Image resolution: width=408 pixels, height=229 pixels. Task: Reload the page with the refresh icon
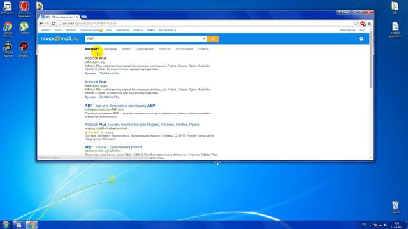[x=54, y=24]
